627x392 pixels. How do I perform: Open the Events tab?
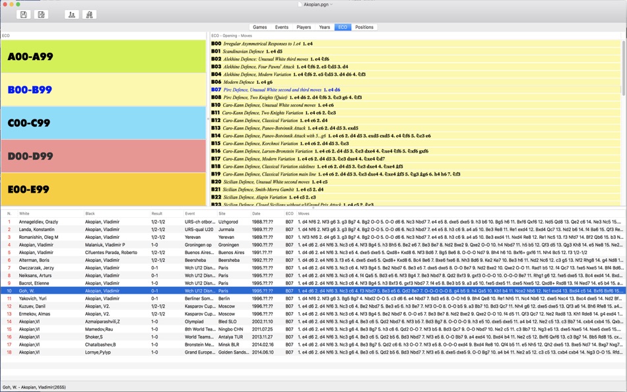tap(282, 27)
